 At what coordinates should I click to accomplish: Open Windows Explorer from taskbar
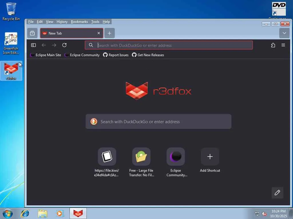coord(43,213)
